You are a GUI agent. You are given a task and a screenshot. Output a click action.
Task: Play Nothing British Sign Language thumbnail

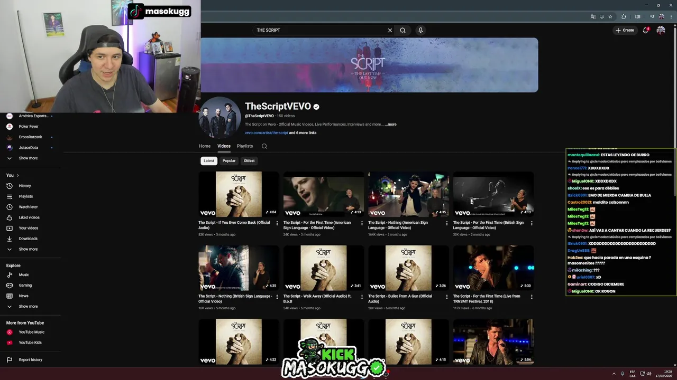tap(239, 268)
